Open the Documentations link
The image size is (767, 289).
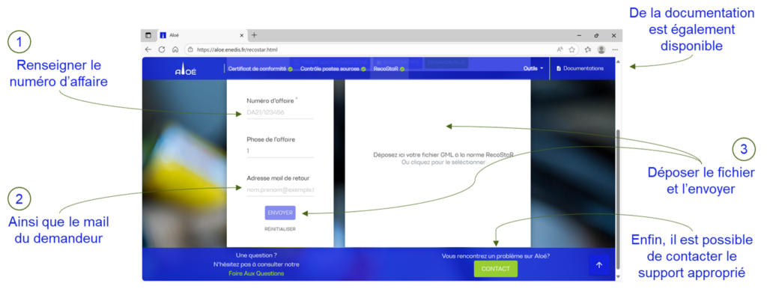pyautogui.click(x=580, y=68)
